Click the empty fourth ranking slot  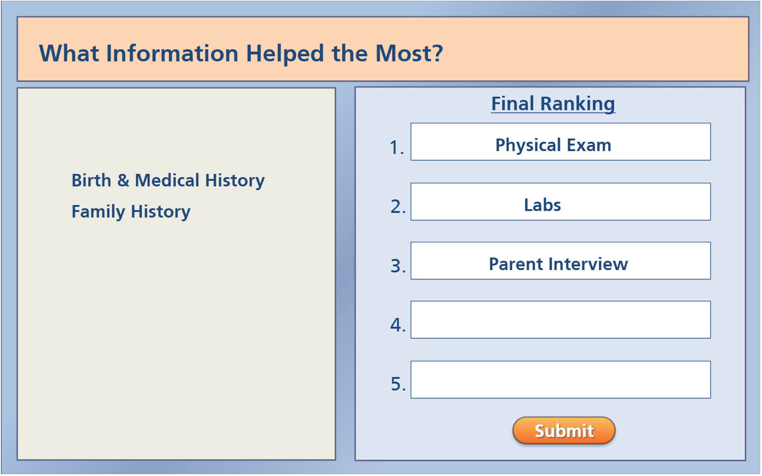click(x=560, y=320)
